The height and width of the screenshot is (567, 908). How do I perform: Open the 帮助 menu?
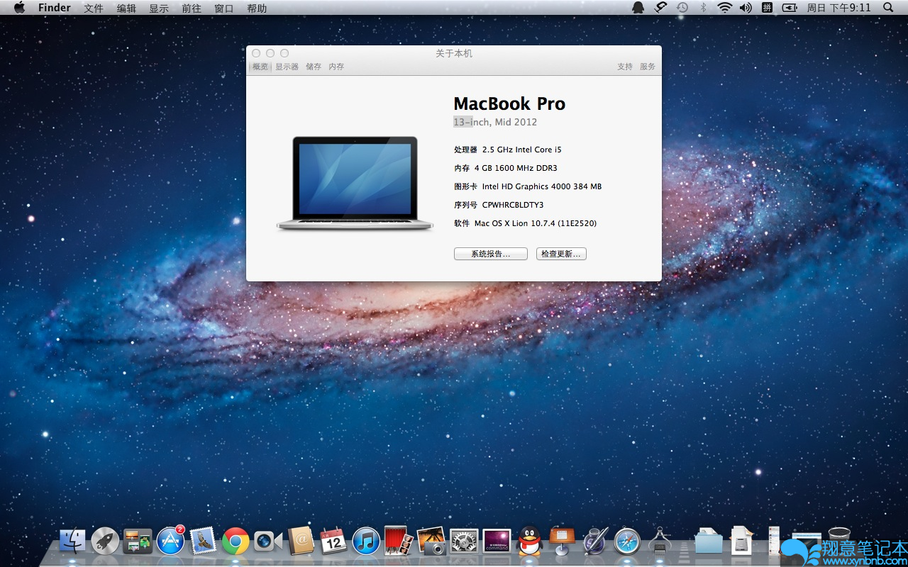257,9
